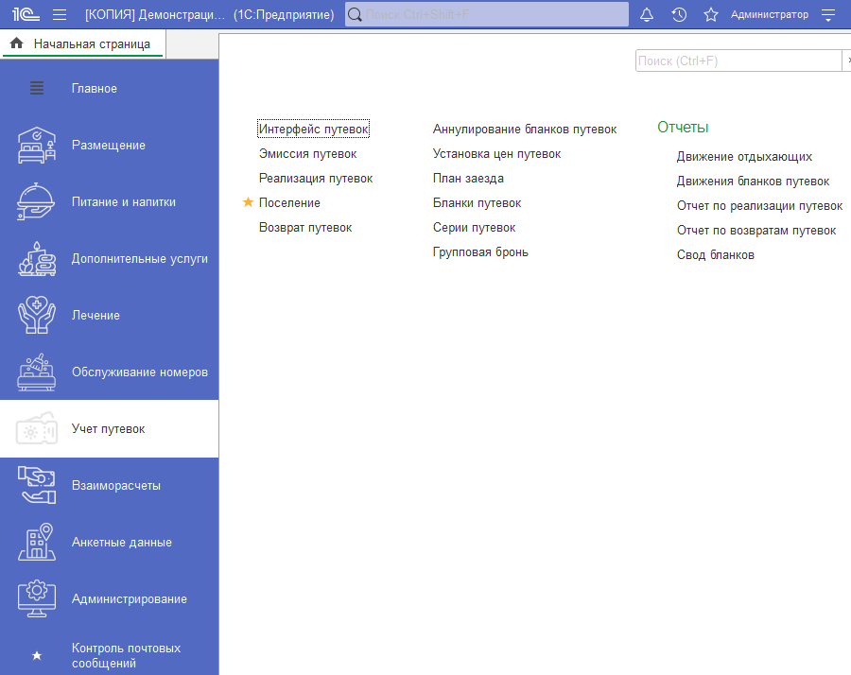The width and height of the screenshot is (851, 675).
Task: Click the notifications bell icon
Action: click(647, 15)
